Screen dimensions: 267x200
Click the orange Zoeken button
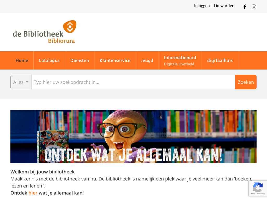(246, 82)
